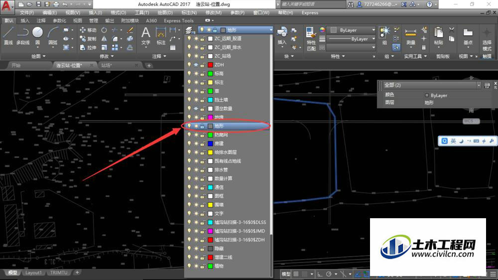Screen dimensions: 498x280
Task: Click the Copy (复制) tool
Action: [x=88, y=39]
